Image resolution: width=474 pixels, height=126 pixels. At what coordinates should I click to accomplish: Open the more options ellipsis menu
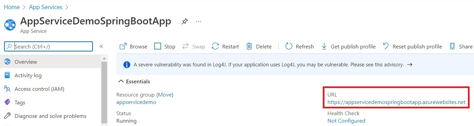tap(199, 22)
